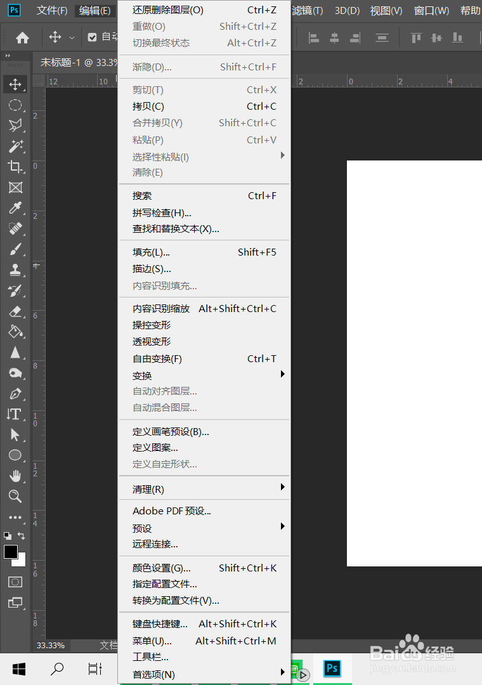Expand the 首选项(N) submenu

[204, 674]
